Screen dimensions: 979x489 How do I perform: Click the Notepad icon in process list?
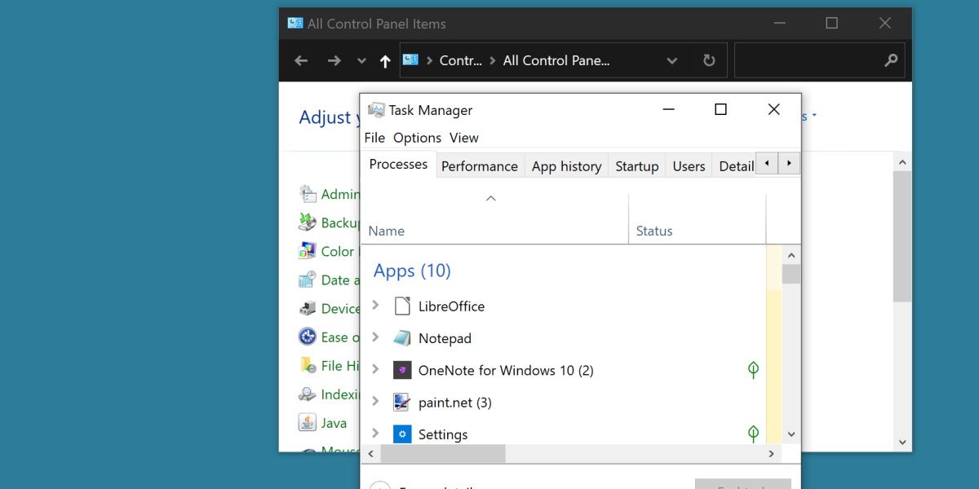[x=402, y=338]
